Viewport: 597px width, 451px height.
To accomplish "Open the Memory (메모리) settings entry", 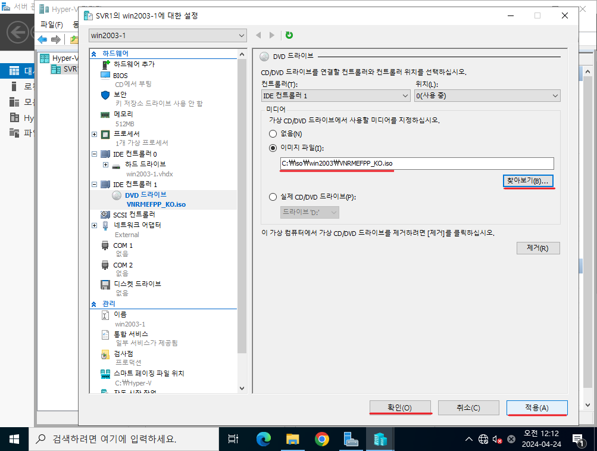I will click(123, 114).
